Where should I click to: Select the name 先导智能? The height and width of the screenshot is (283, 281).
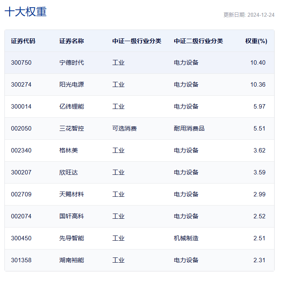click(72, 238)
